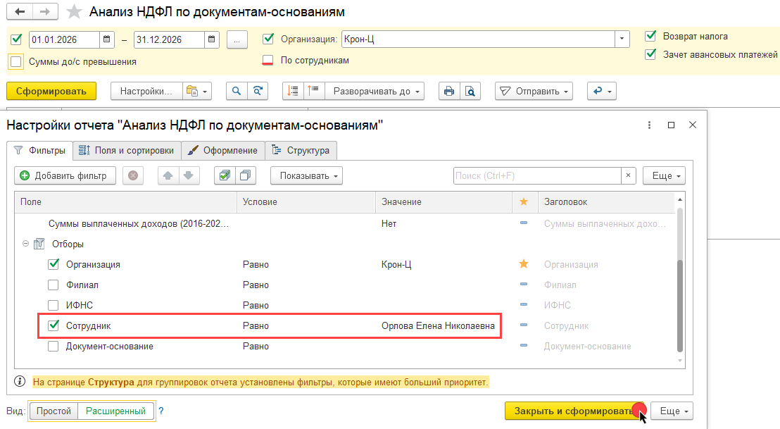Uncheck Организация filter row checkbox
Viewport: 780px width, 429px height.
coord(54,264)
